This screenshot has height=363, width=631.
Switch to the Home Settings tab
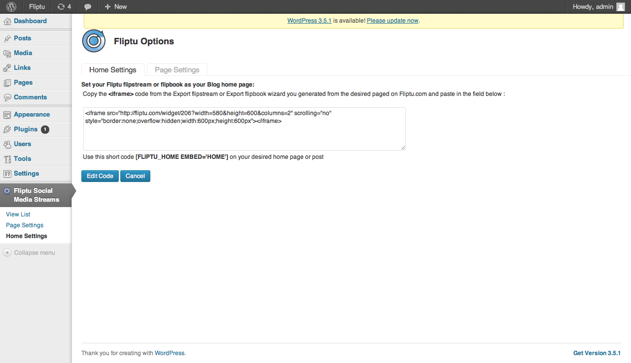pyautogui.click(x=113, y=70)
